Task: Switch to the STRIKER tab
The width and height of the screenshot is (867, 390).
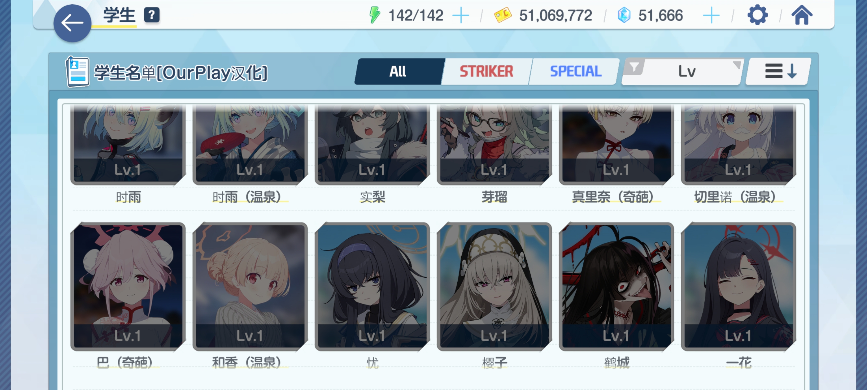Action: point(486,71)
